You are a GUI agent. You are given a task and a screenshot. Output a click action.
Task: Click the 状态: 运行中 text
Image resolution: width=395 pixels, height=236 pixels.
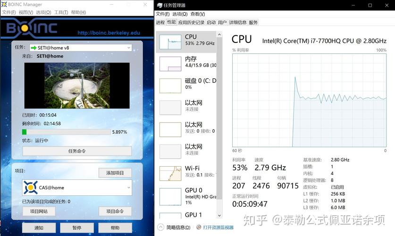(35, 141)
